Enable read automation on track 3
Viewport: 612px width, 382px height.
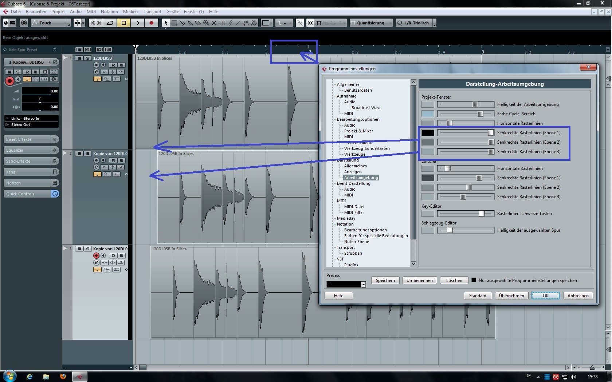pos(113,255)
